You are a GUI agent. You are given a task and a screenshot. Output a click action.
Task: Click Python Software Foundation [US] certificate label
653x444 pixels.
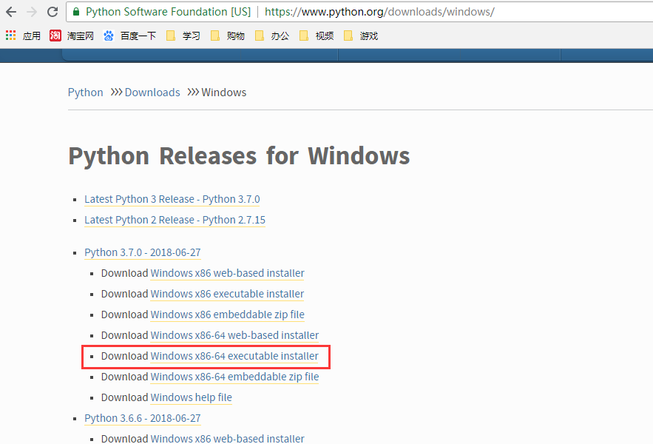(169, 12)
